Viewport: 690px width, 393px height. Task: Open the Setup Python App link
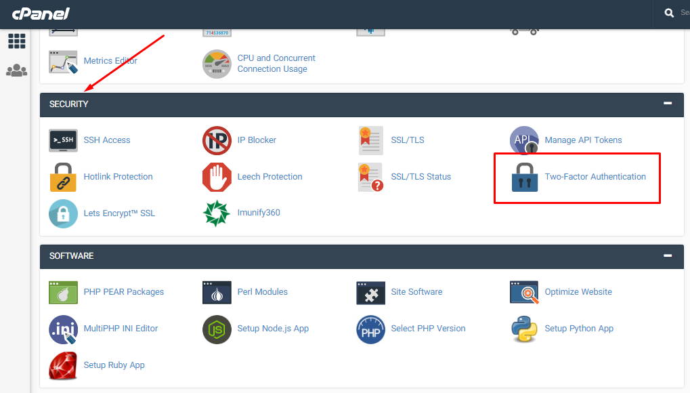(x=579, y=329)
